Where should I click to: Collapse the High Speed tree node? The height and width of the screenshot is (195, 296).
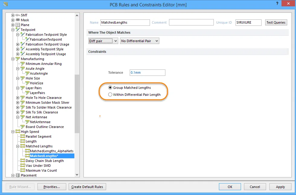[x=13, y=132]
